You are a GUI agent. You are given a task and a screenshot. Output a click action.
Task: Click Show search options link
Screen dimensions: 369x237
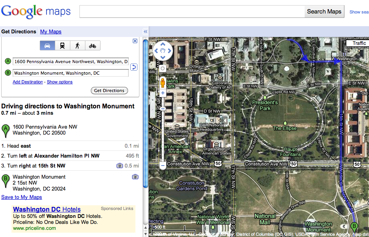coord(359,12)
